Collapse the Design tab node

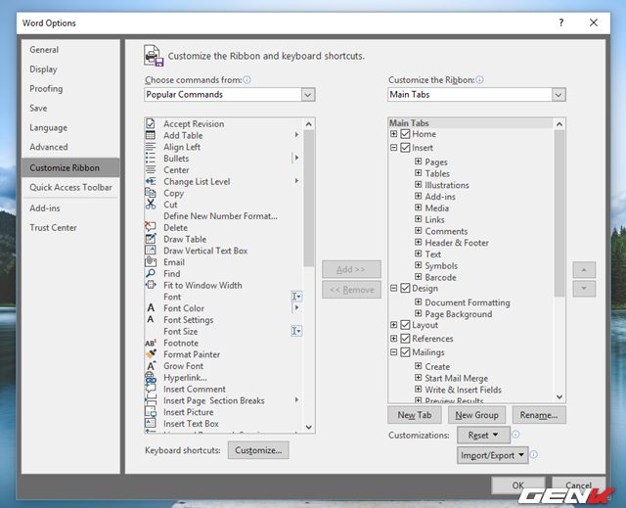393,288
